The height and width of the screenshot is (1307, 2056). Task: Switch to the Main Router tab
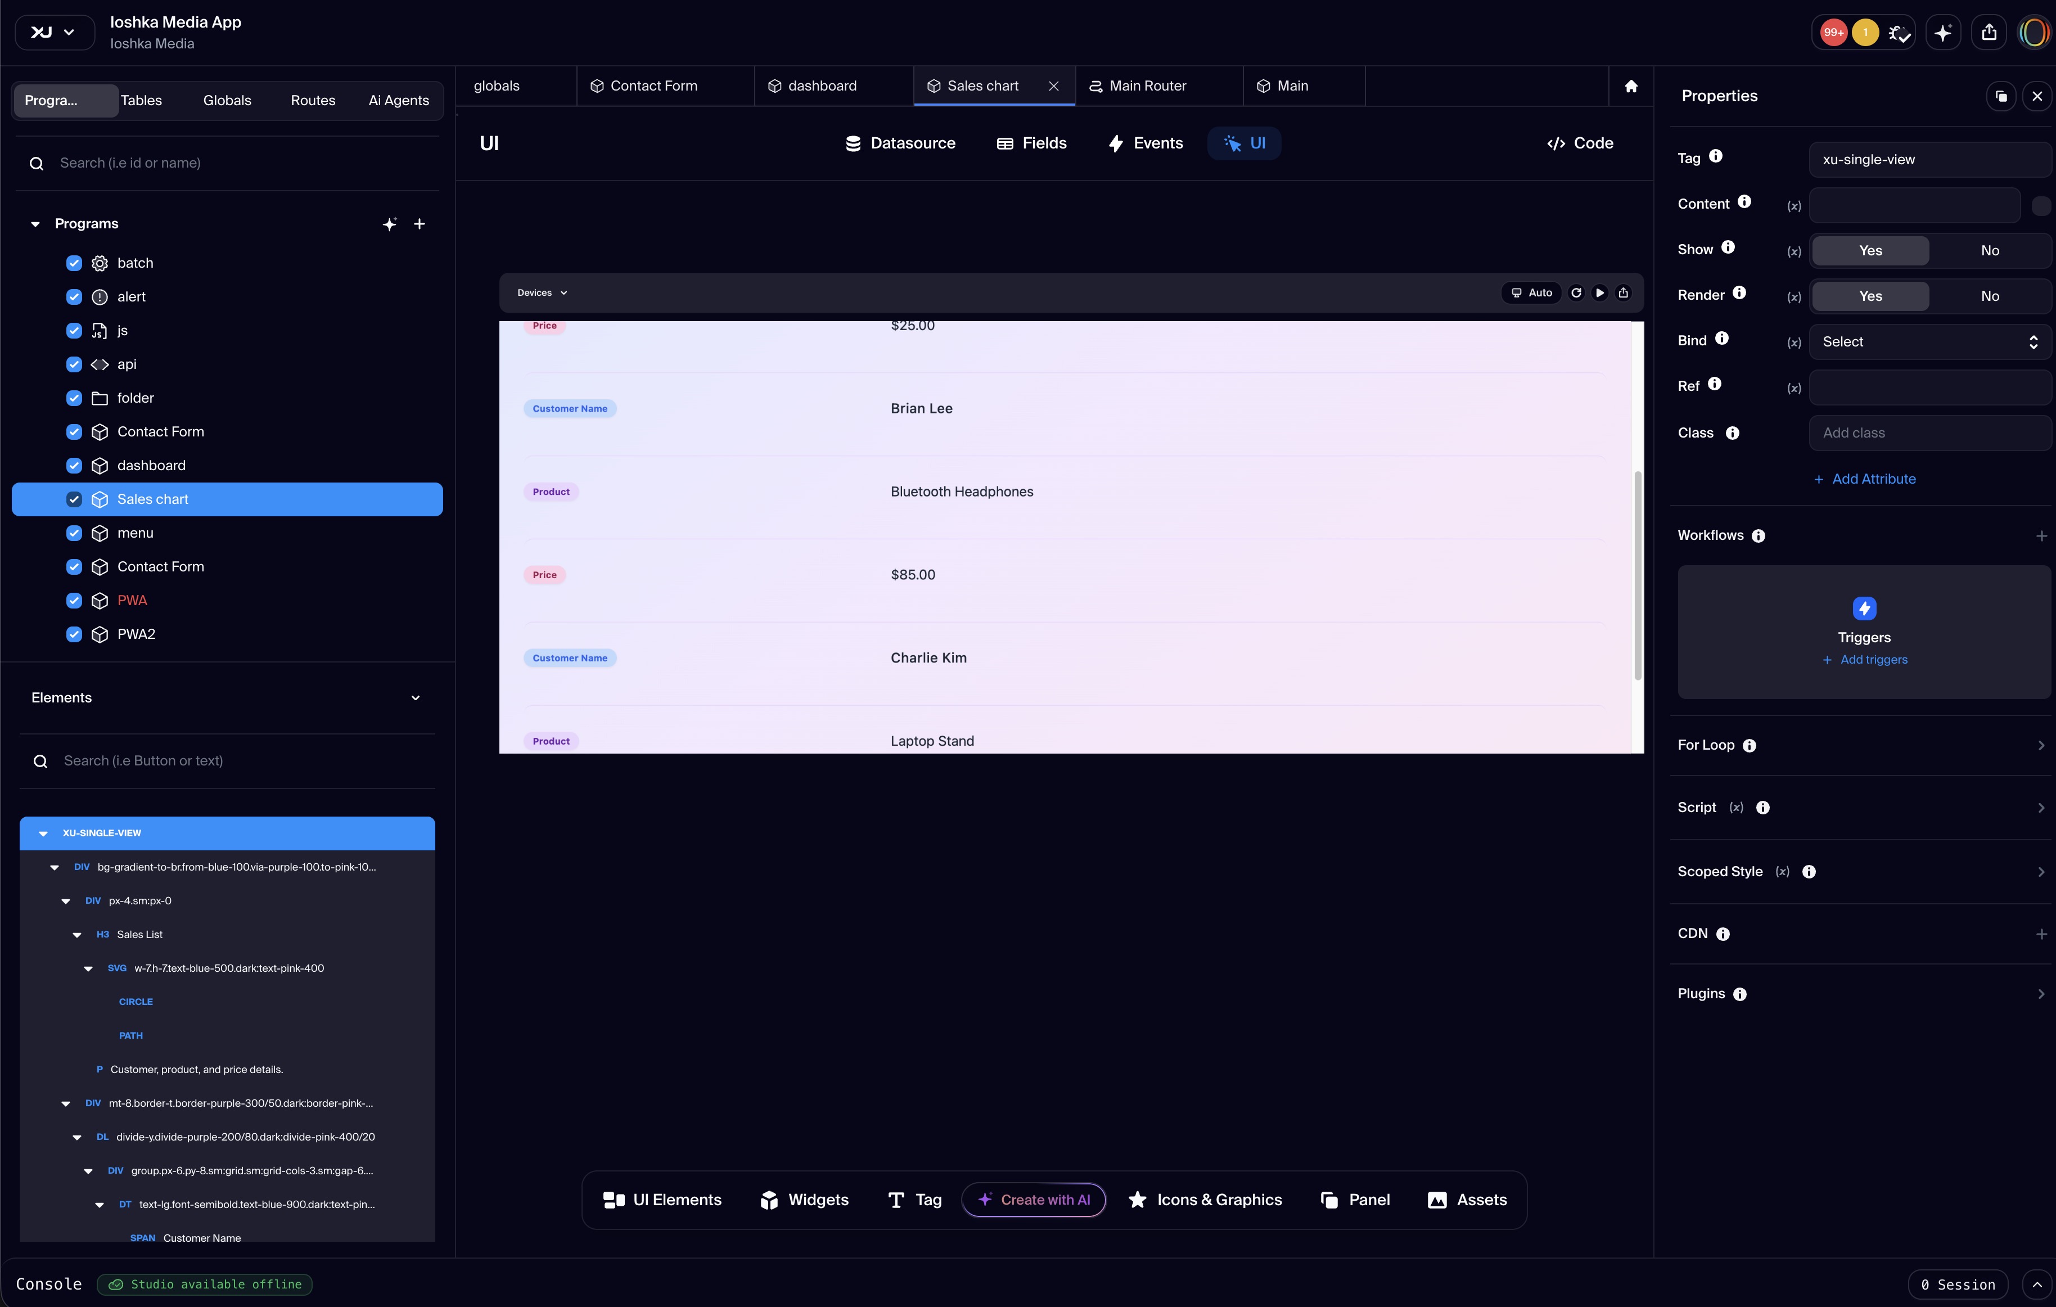coord(1147,86)
